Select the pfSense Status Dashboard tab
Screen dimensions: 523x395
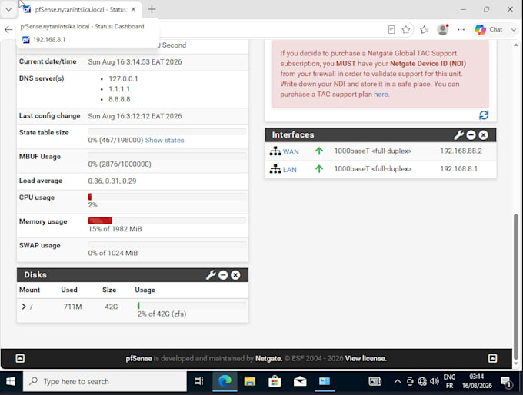click(80, 10)
